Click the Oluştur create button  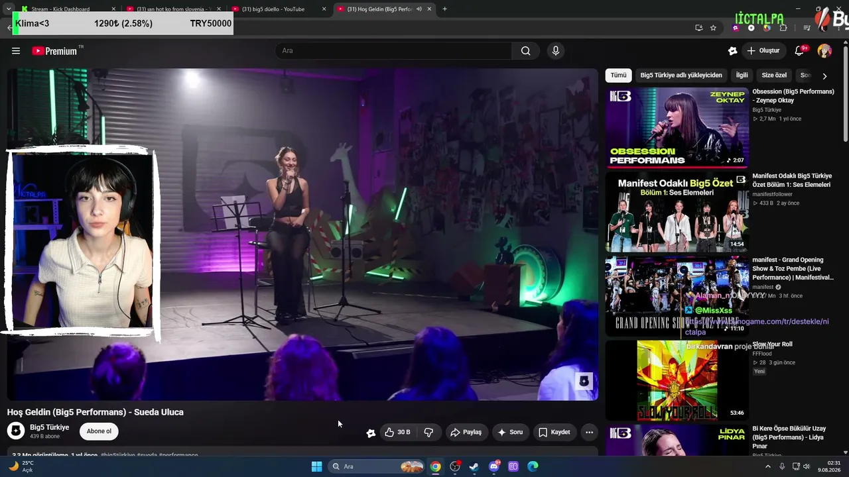763,51
